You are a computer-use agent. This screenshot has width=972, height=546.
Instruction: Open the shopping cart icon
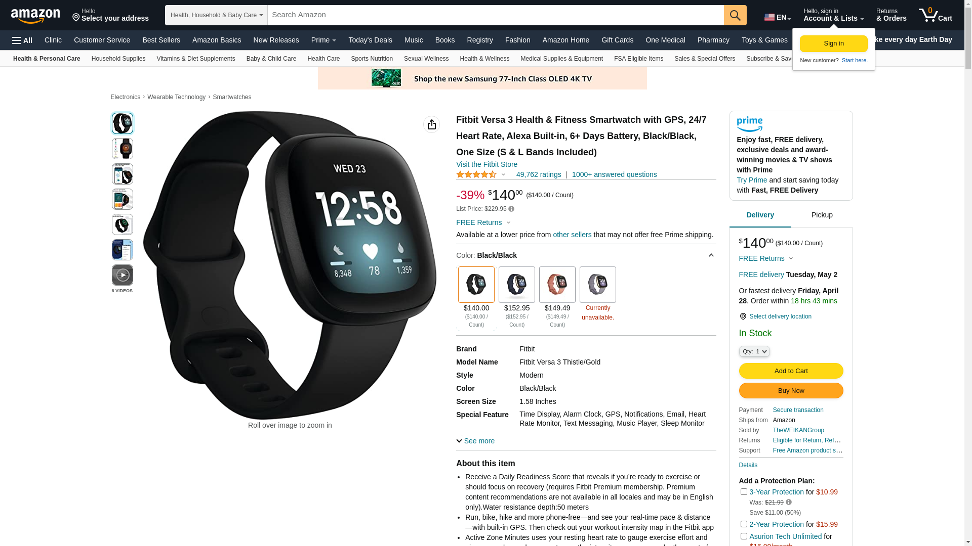pyautogui.click(x=936, y=15)
